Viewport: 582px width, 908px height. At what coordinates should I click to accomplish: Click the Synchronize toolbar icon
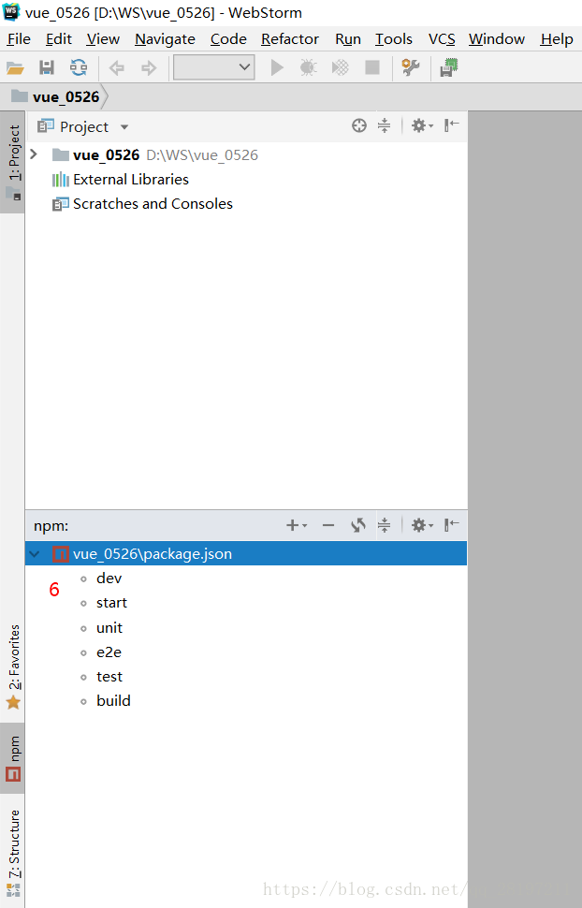[79, 68]
